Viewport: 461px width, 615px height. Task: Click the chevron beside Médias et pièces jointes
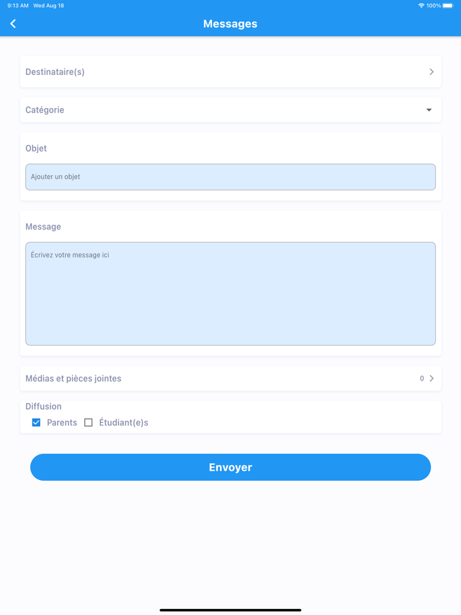point(433,379)
